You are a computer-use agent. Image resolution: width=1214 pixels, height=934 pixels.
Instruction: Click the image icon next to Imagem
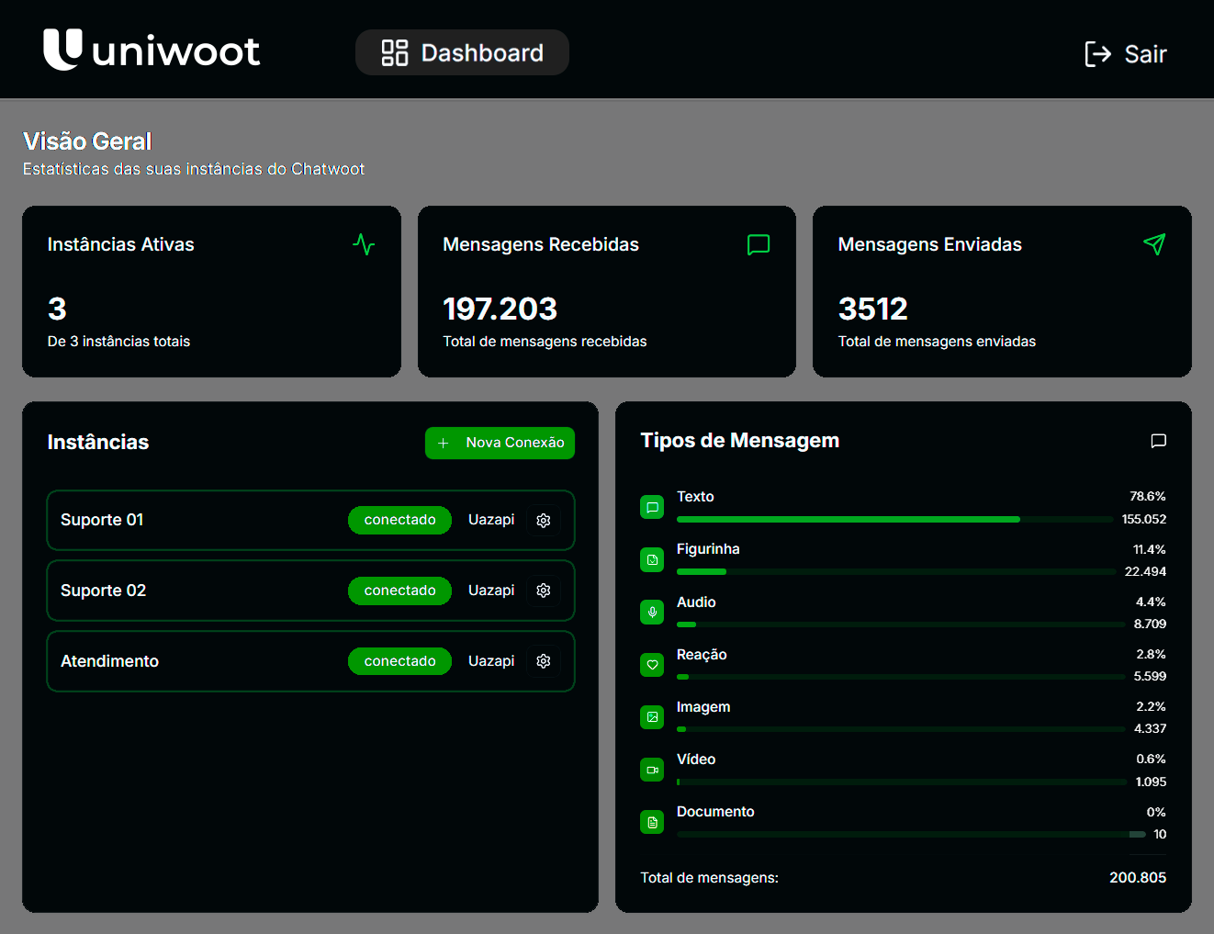(652, 716)
